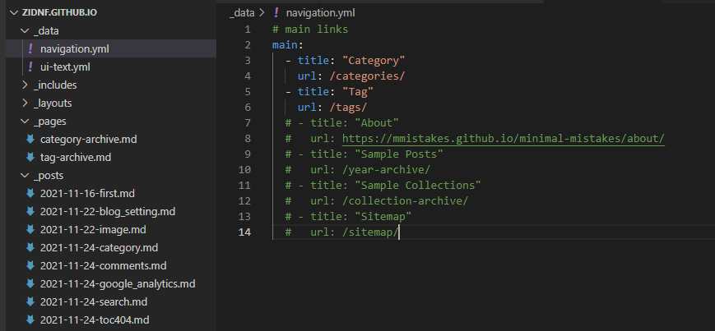Screen dimensions: 715x331
Task: Click the markdown icon of tag-archive.md
Action: click(x=30, y=158)
